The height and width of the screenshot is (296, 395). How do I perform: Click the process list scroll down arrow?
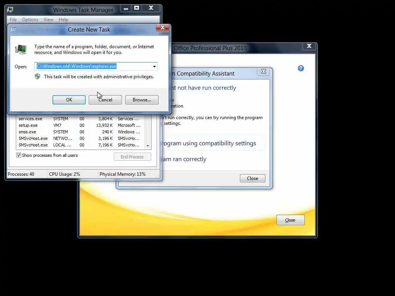[x=148, y=146]
